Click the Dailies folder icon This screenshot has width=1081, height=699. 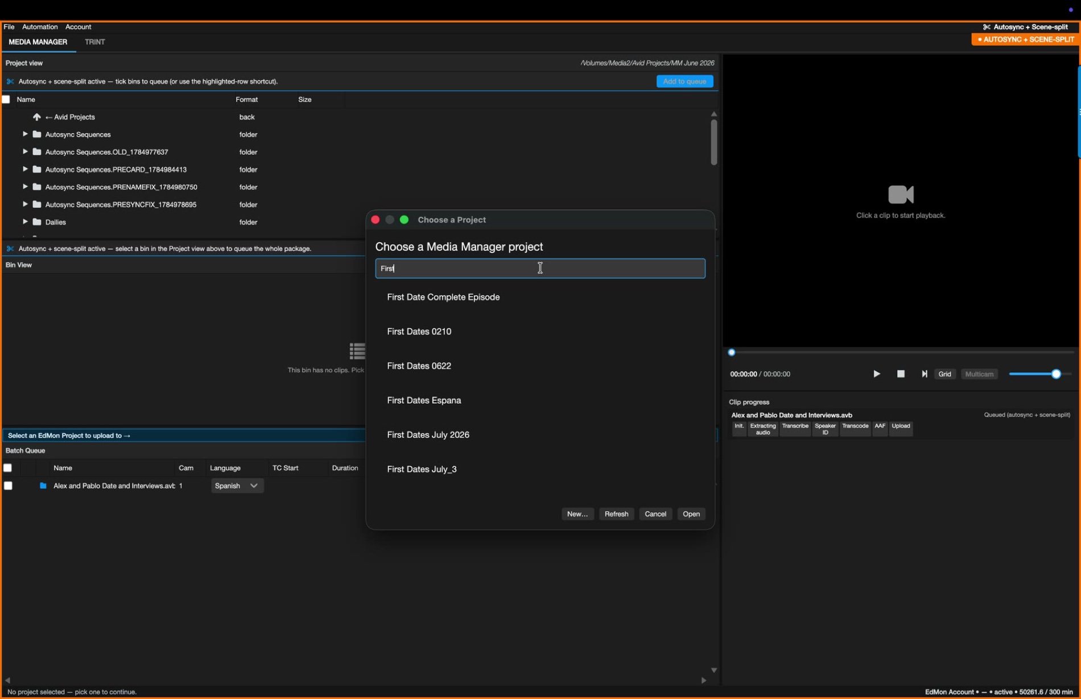tap(37, 222)
